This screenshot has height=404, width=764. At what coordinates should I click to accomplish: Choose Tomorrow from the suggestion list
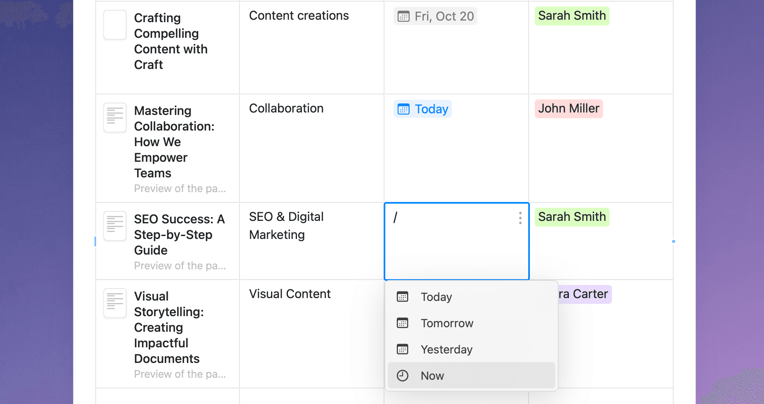tap(447, 323)
